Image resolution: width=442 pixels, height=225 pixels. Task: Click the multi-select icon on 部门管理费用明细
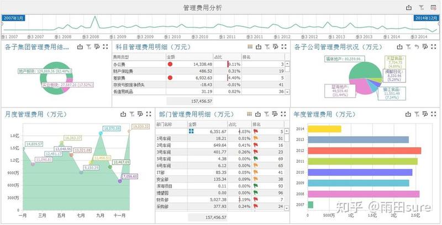click(275, 114)
